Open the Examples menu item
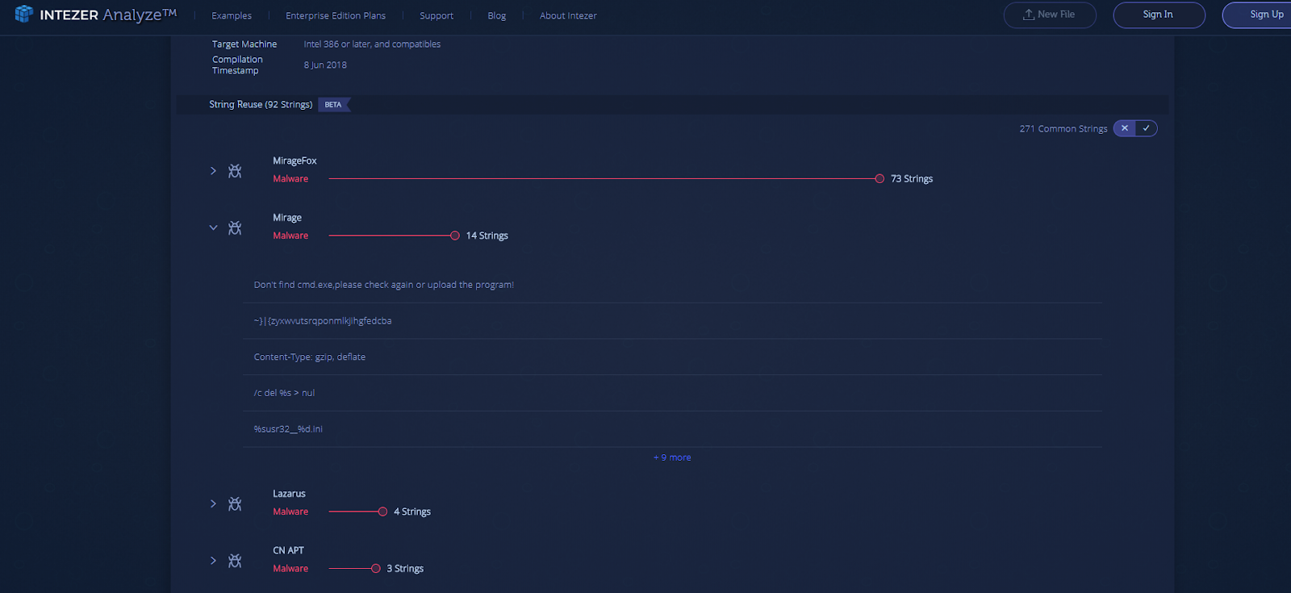 [232, 15]
